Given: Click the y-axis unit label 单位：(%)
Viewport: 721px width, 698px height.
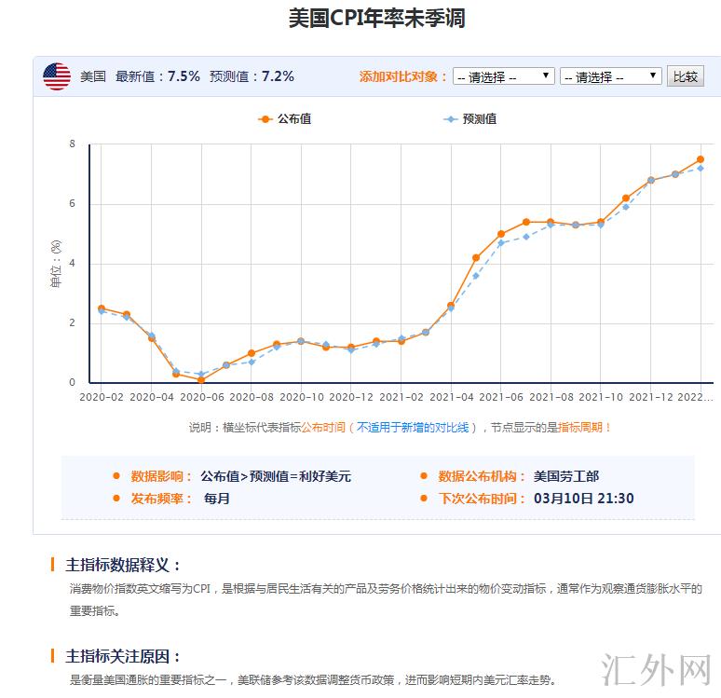Looking at the screenshot, I should pyautogui.click(x=55, y=264).
